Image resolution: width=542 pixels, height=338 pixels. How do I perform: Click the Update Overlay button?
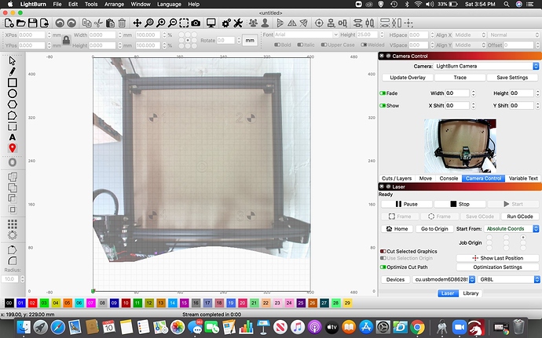pyautogui.click(x=408, y=78)
